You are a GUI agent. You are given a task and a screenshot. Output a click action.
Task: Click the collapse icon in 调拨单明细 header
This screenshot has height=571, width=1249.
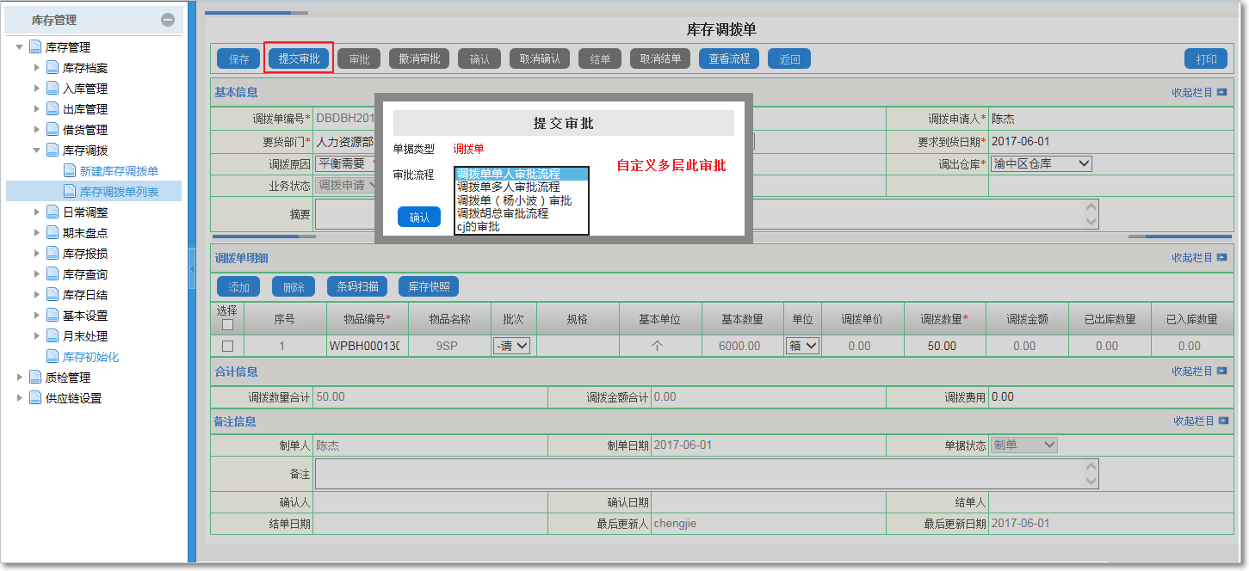[x=1221, y=258]
